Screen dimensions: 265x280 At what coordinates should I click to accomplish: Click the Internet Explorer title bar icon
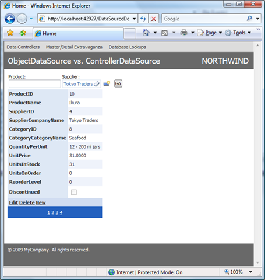(x=7, y=6)
